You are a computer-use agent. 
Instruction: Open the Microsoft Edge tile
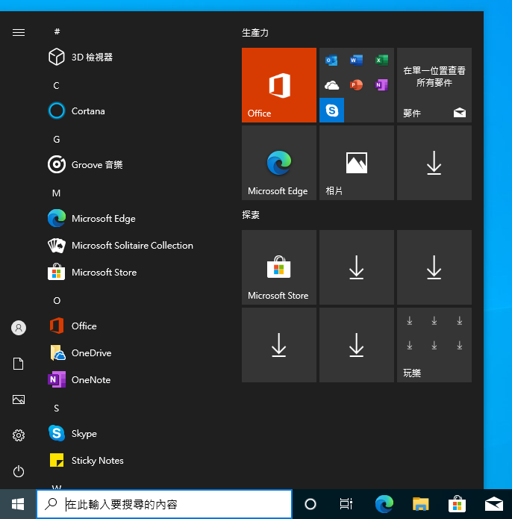coord(279,163)
